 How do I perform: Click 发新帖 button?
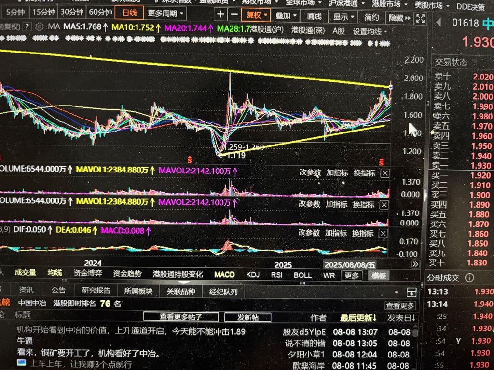coord(247,317)
